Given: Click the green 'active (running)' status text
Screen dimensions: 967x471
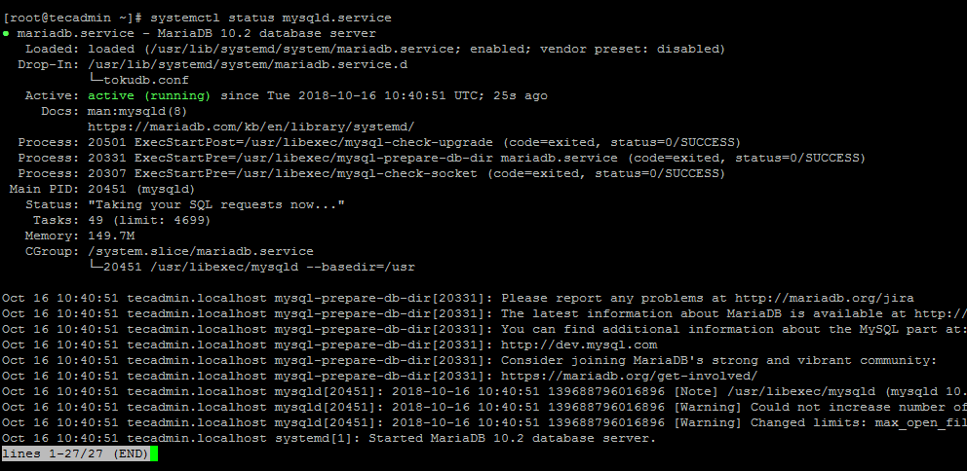Looking at the screenshot, I should (x=149, y=95).
